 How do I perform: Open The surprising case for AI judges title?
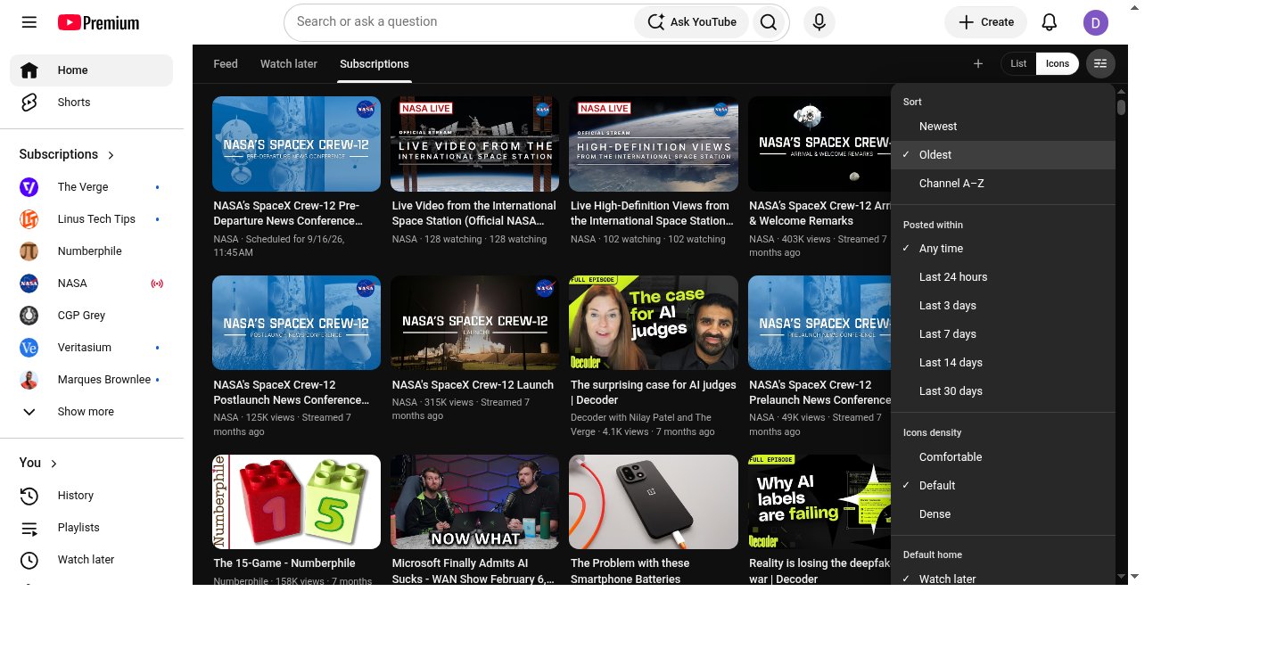click(x=654, y=392)
